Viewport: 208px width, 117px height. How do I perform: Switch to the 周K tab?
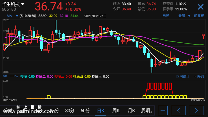116,110
